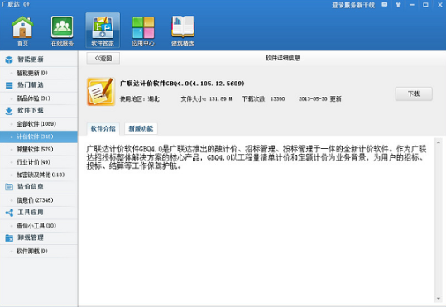Screen dimensions: 446x307
Task: Click the software description paragraph
Action: click(x=257, y=157)
